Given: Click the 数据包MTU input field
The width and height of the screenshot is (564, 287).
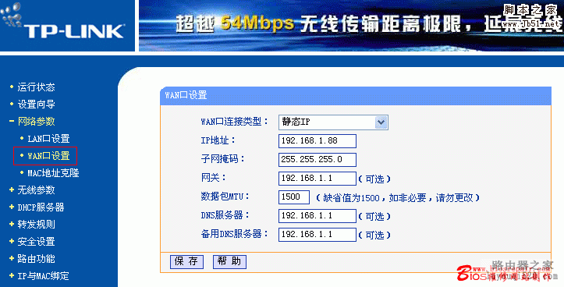Looking at the screenshot, I should tap(294, 197).
